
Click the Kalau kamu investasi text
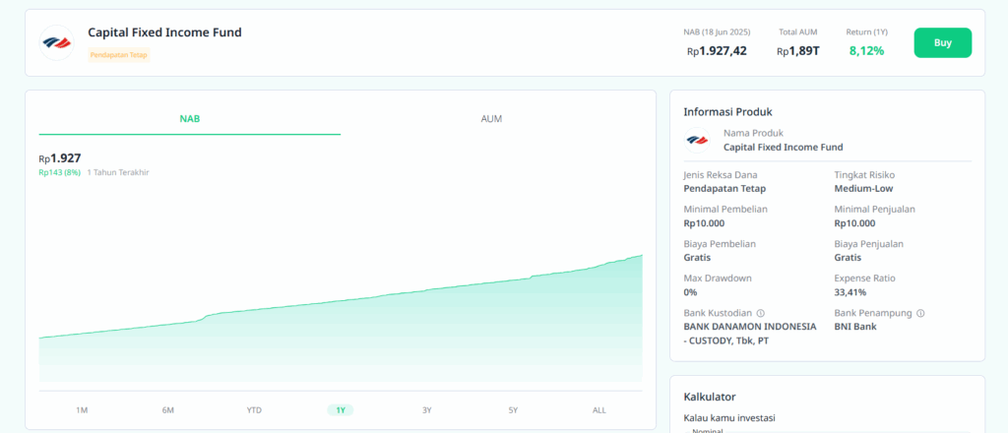coord(729,418)
